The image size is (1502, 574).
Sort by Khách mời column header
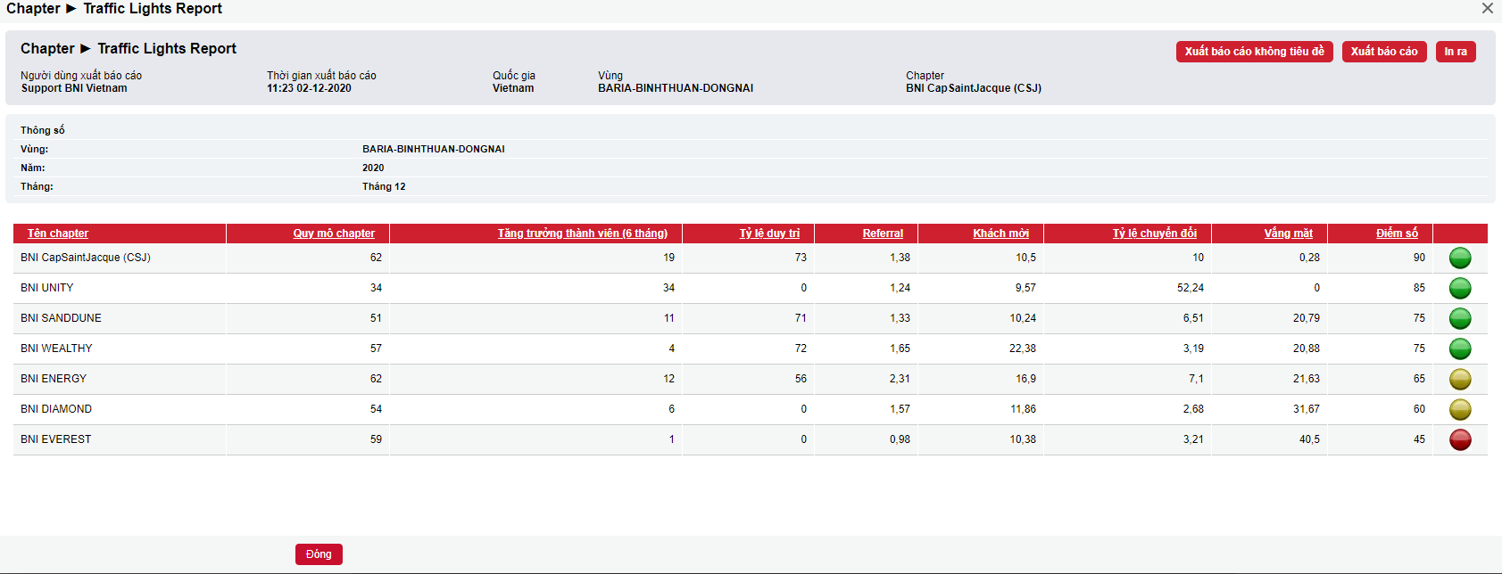[1000, 234]
